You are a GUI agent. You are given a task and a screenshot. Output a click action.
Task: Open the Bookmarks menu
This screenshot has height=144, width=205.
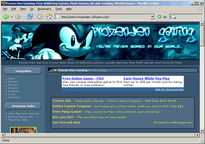[x=44, y=9]
